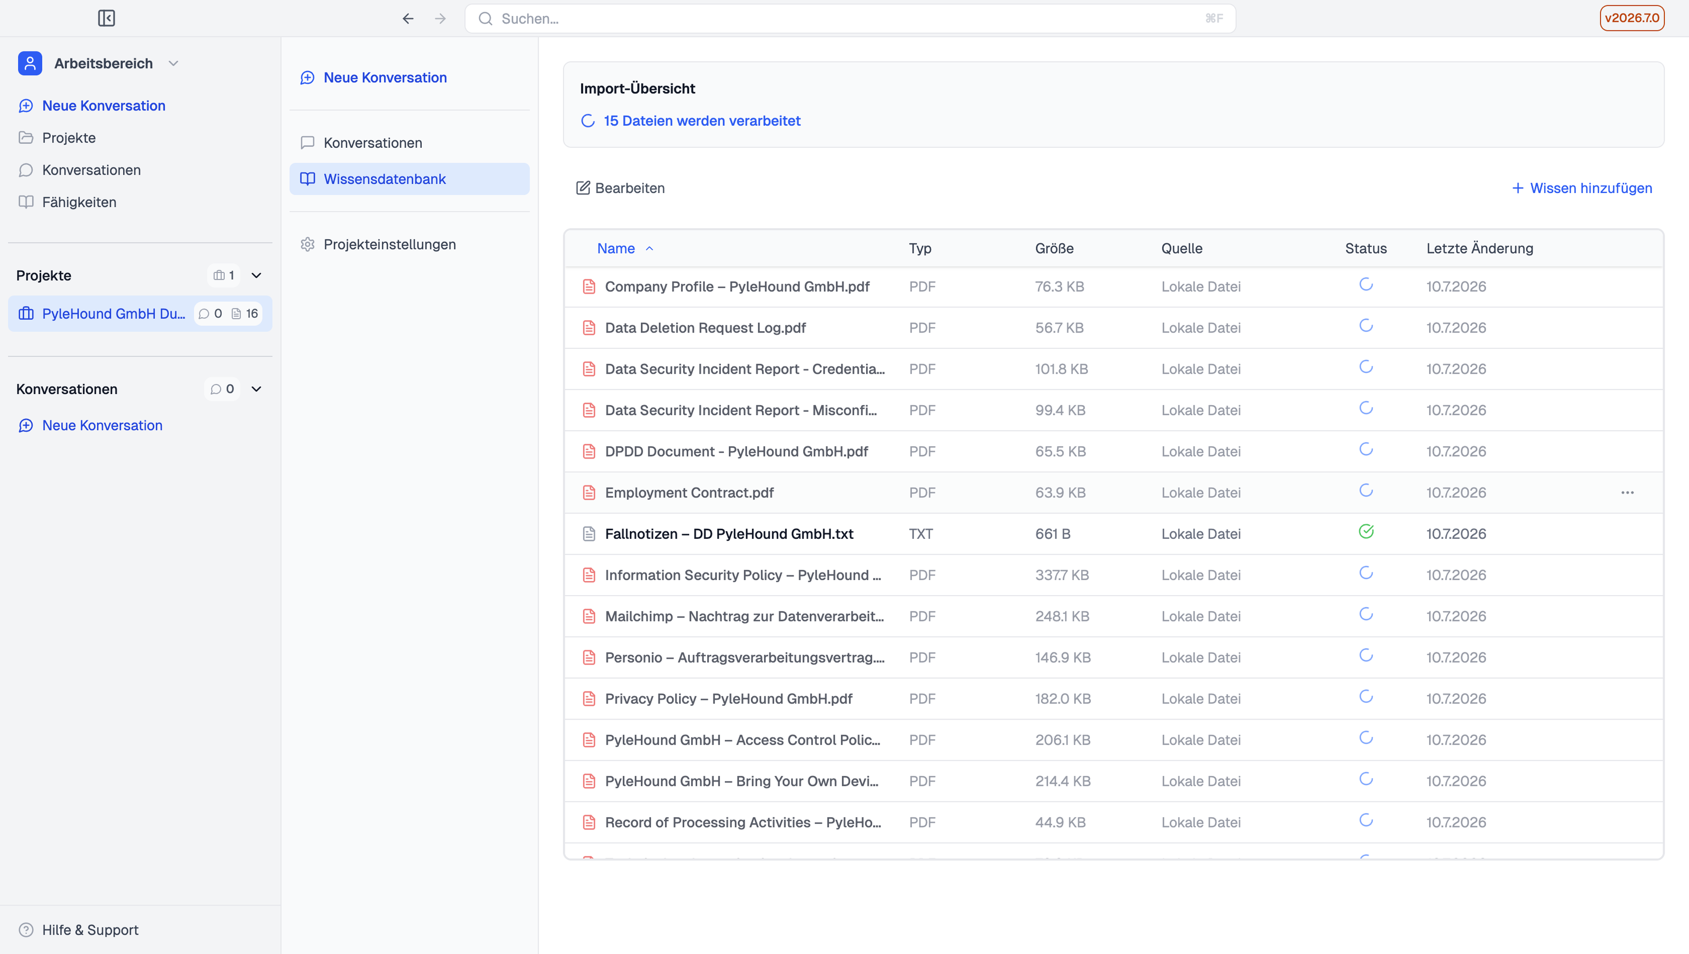Click loading status icon of Privacy Policy row
The image size is (1689, 954).
coord(1366,696)
